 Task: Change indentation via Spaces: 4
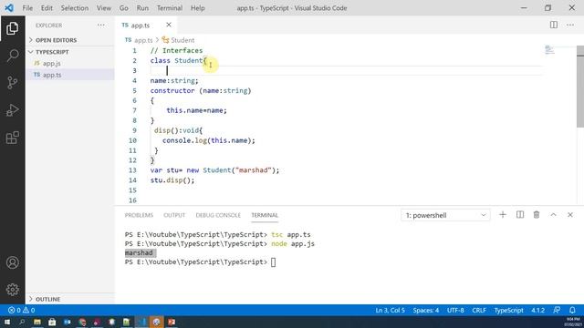tap(426, 310)
